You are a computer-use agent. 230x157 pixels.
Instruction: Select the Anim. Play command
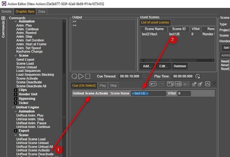coord(24,25)
